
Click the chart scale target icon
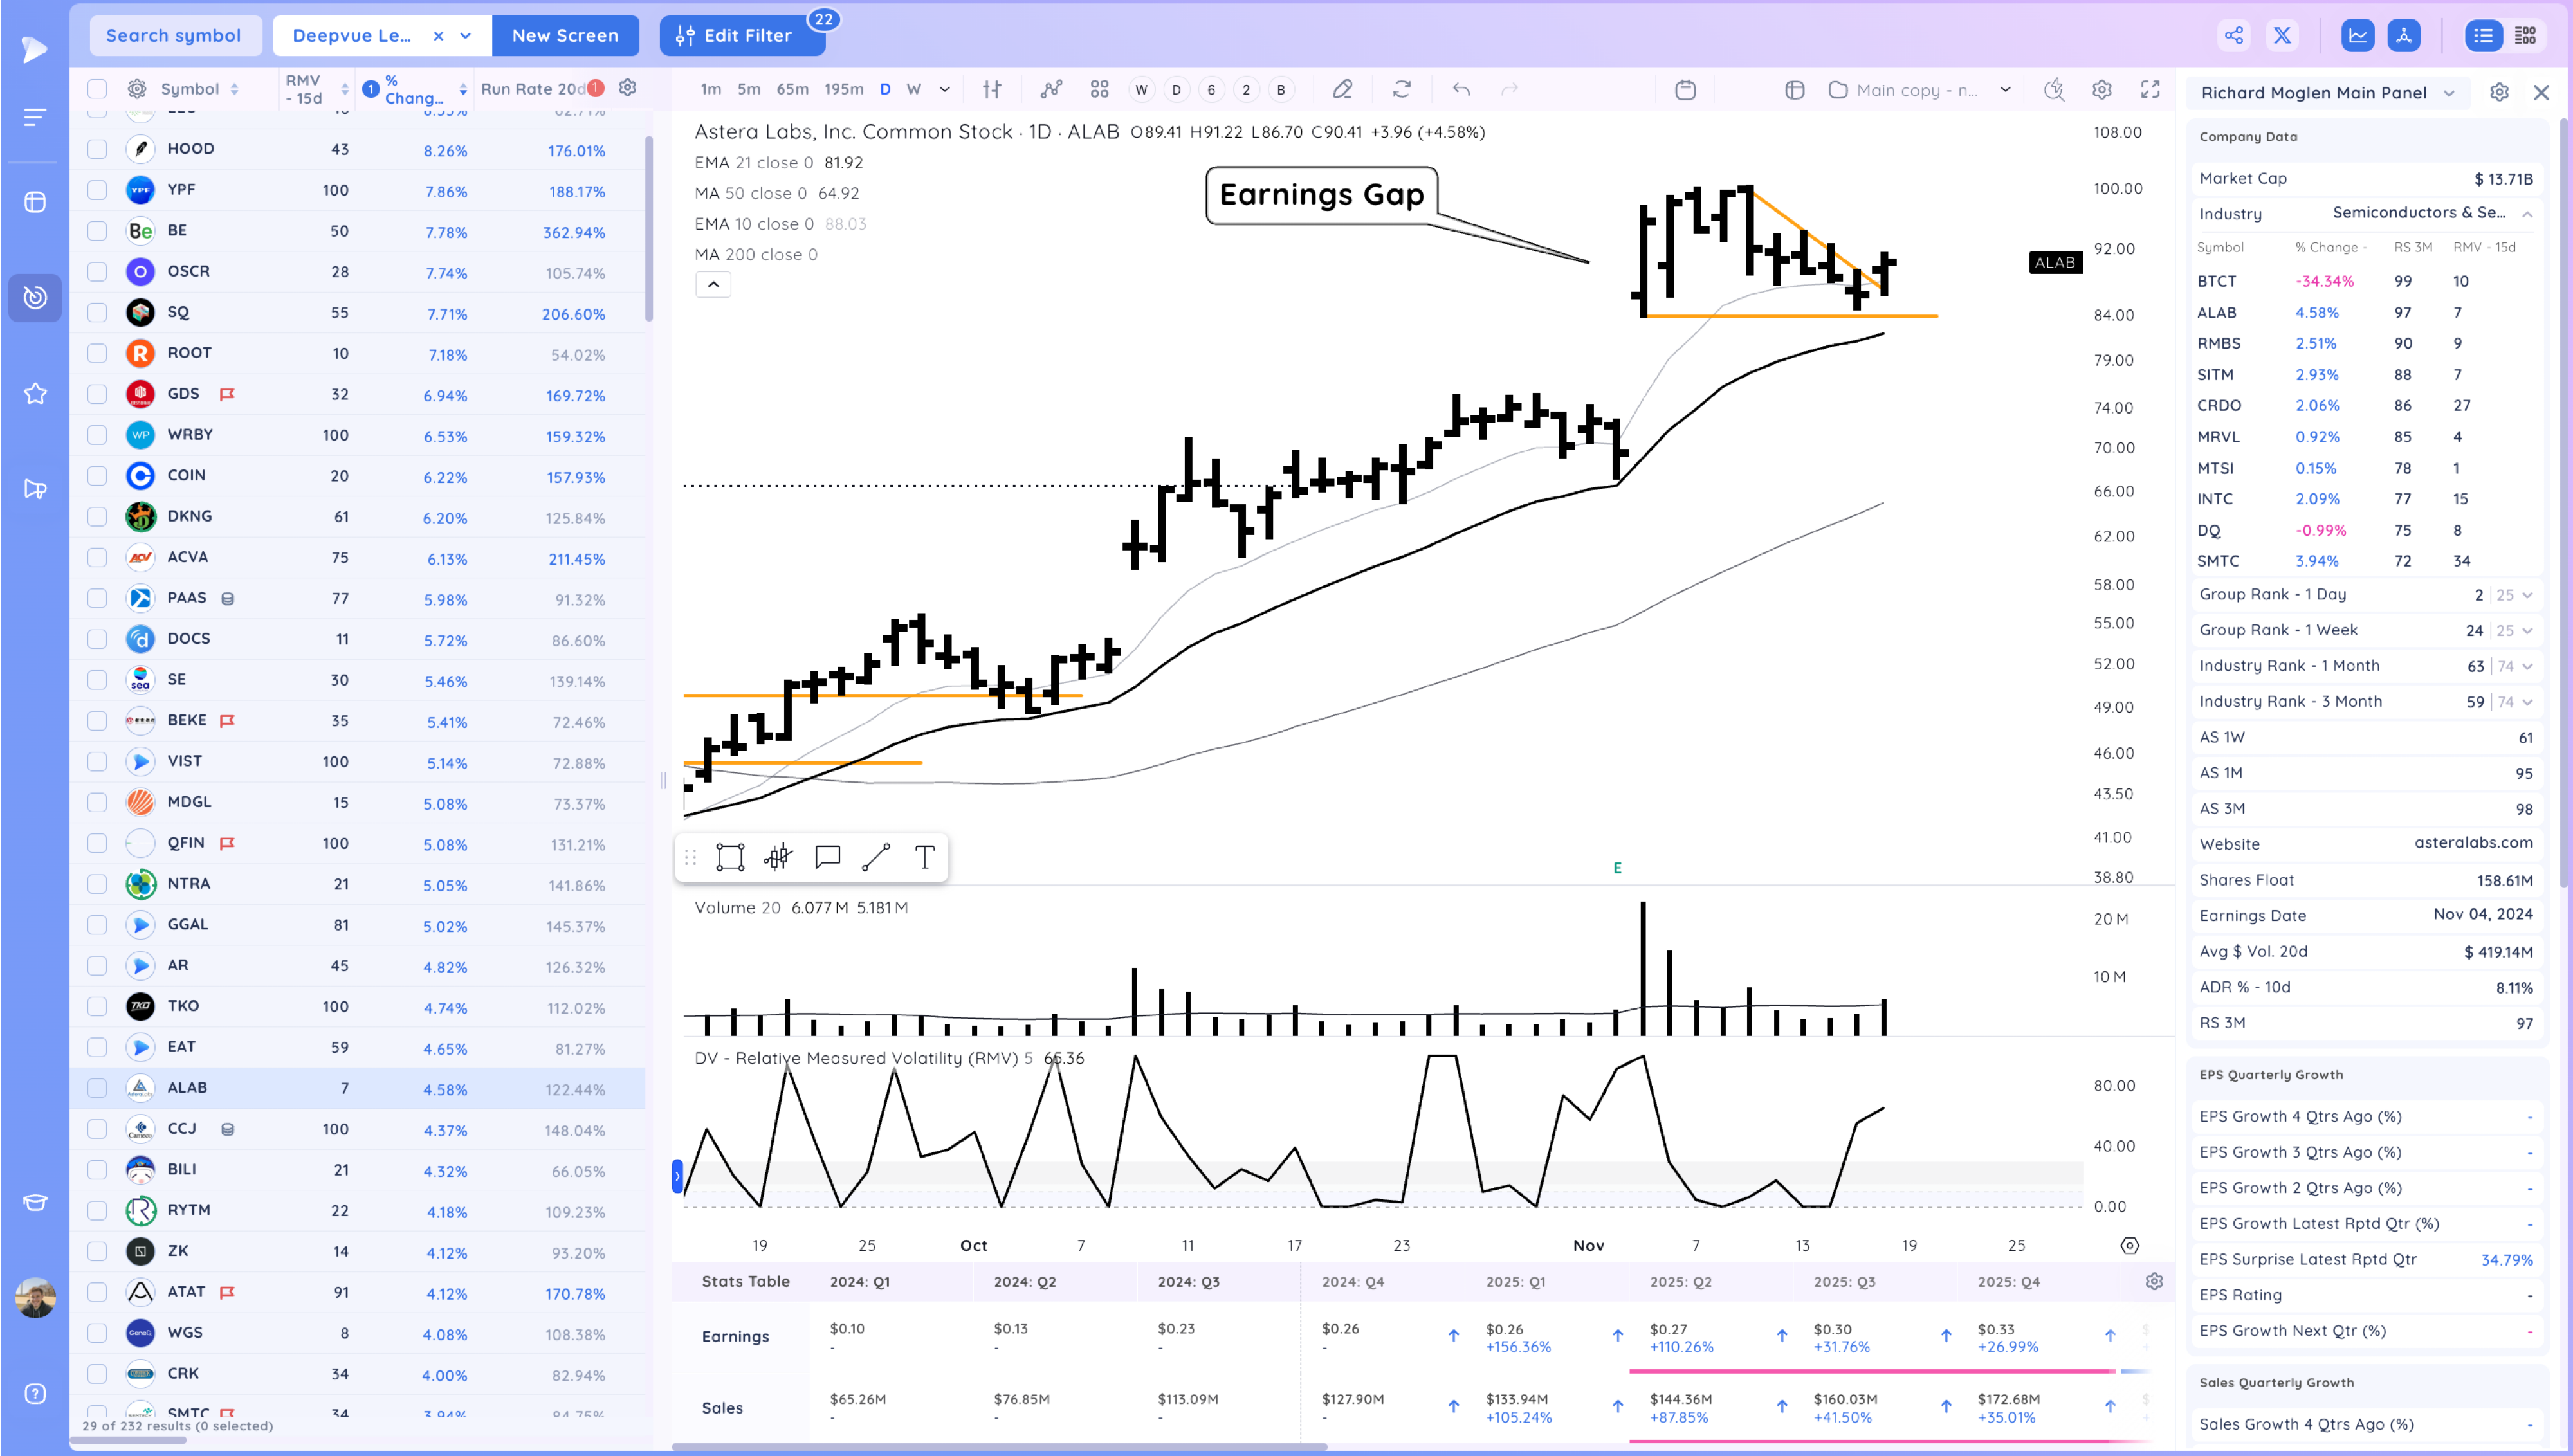pyautogui.click(x=2130, y=1245)
